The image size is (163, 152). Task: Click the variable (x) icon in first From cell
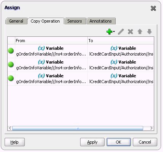pyautogui.click(x=41, y=48)
